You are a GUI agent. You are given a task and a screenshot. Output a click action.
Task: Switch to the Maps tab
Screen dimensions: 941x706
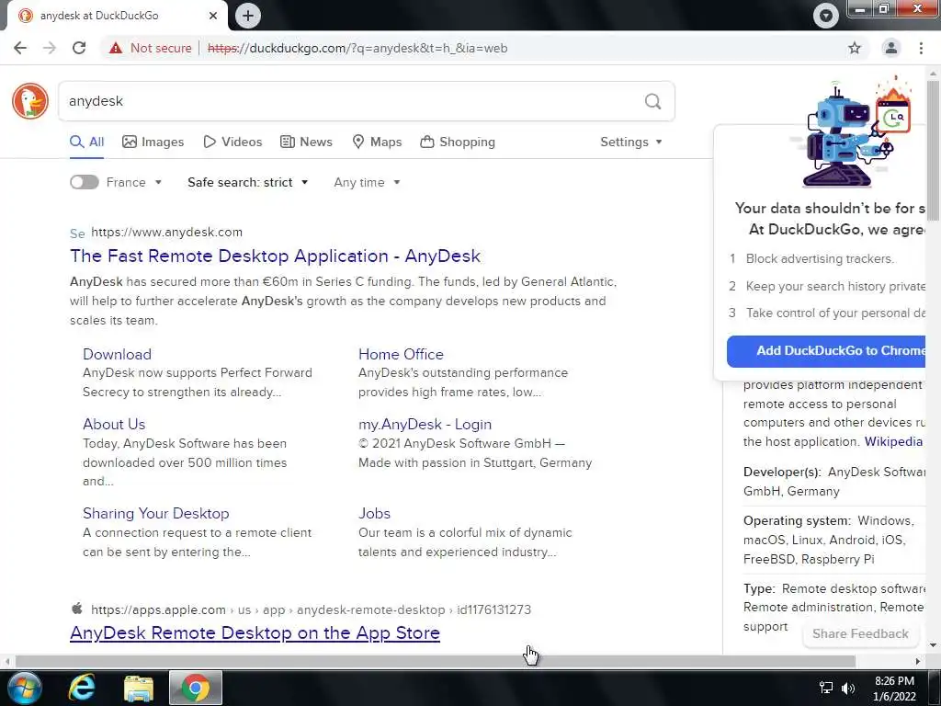point(377,142)
